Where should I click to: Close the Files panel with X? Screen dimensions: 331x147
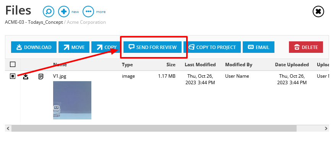pyautogui.click(x=318, y=11)
